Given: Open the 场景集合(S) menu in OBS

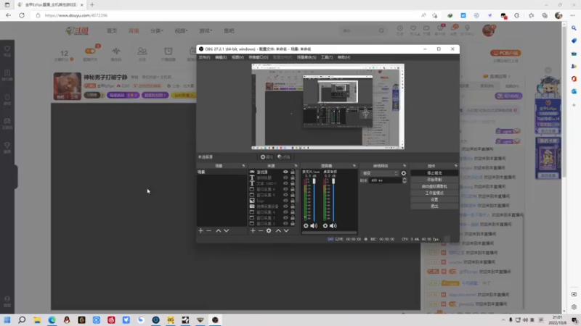Looking at the screenshot, I should (x=306, y=57).
